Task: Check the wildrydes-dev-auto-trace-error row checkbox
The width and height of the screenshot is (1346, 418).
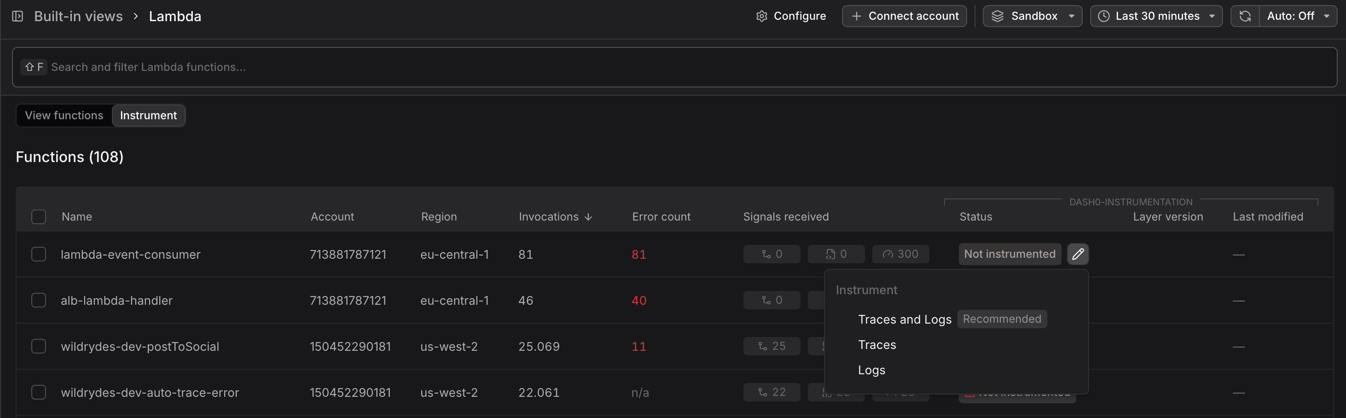Action: click(39, 392)
